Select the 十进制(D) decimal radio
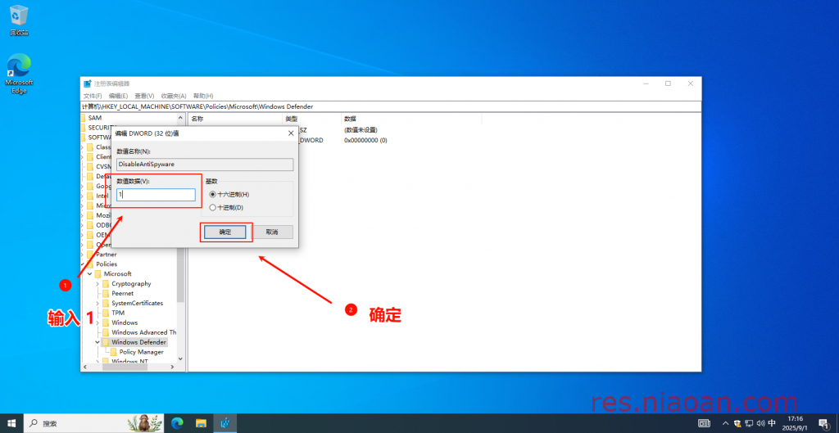The width and height of the screenshot is (839, 433). click(x=213, y=207)
